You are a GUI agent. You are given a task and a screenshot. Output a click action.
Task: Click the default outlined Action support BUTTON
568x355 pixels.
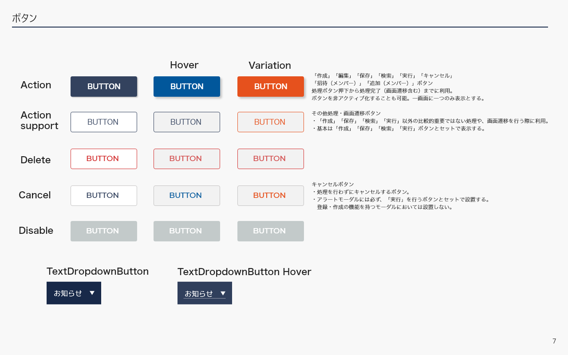coord(104,122)
